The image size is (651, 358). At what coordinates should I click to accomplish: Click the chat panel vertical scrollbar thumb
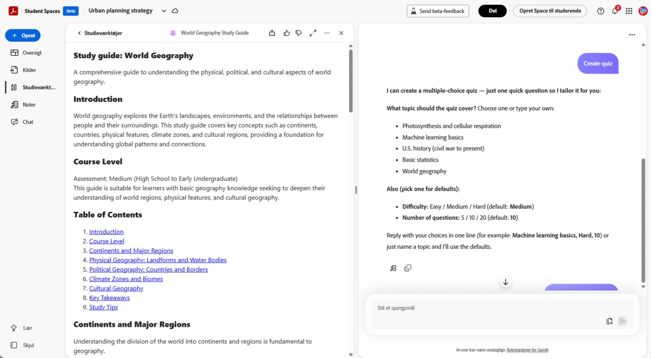(643, 220)
